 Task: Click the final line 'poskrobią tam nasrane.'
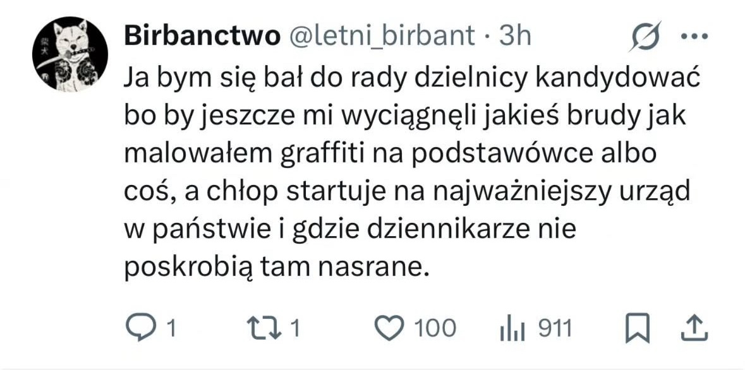[277, 268]
